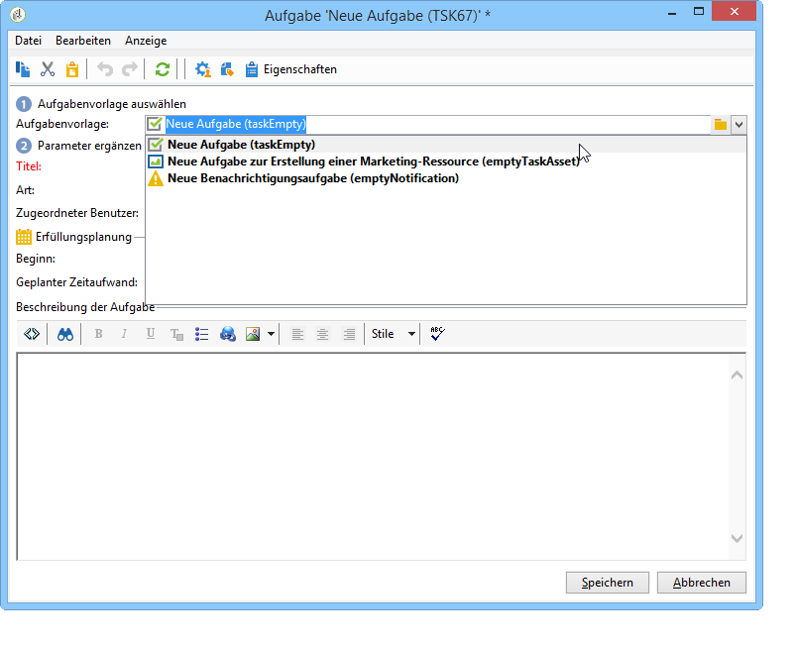
Task: Click the Speichern button
Action: [608, 583]
